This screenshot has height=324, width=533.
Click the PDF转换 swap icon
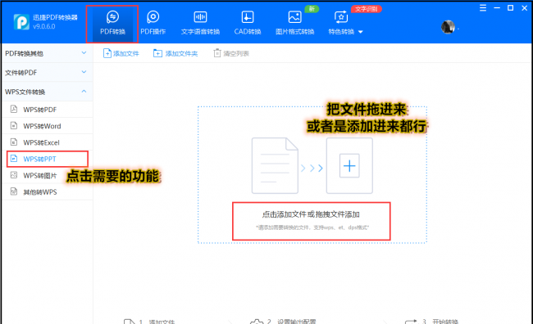(x=112, y=16)
